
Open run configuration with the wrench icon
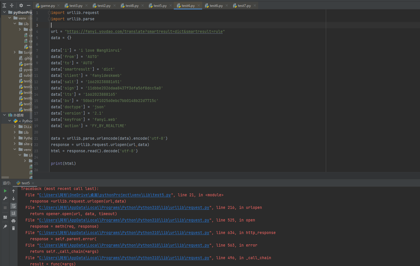pyautogui.click(x=5, y=198)
